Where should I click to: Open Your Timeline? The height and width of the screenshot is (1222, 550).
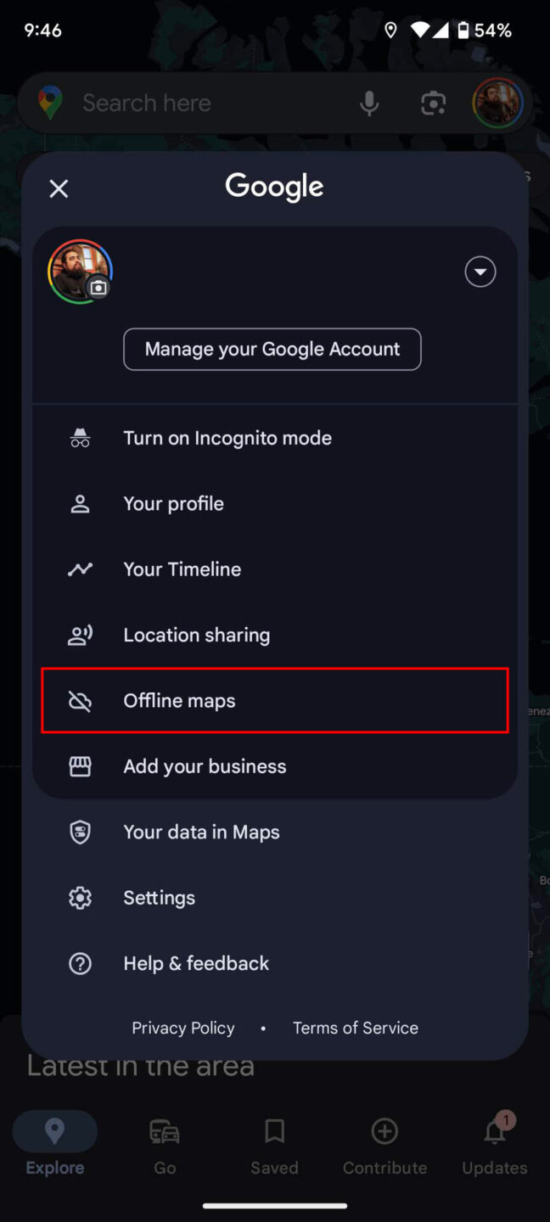point(182,569)
